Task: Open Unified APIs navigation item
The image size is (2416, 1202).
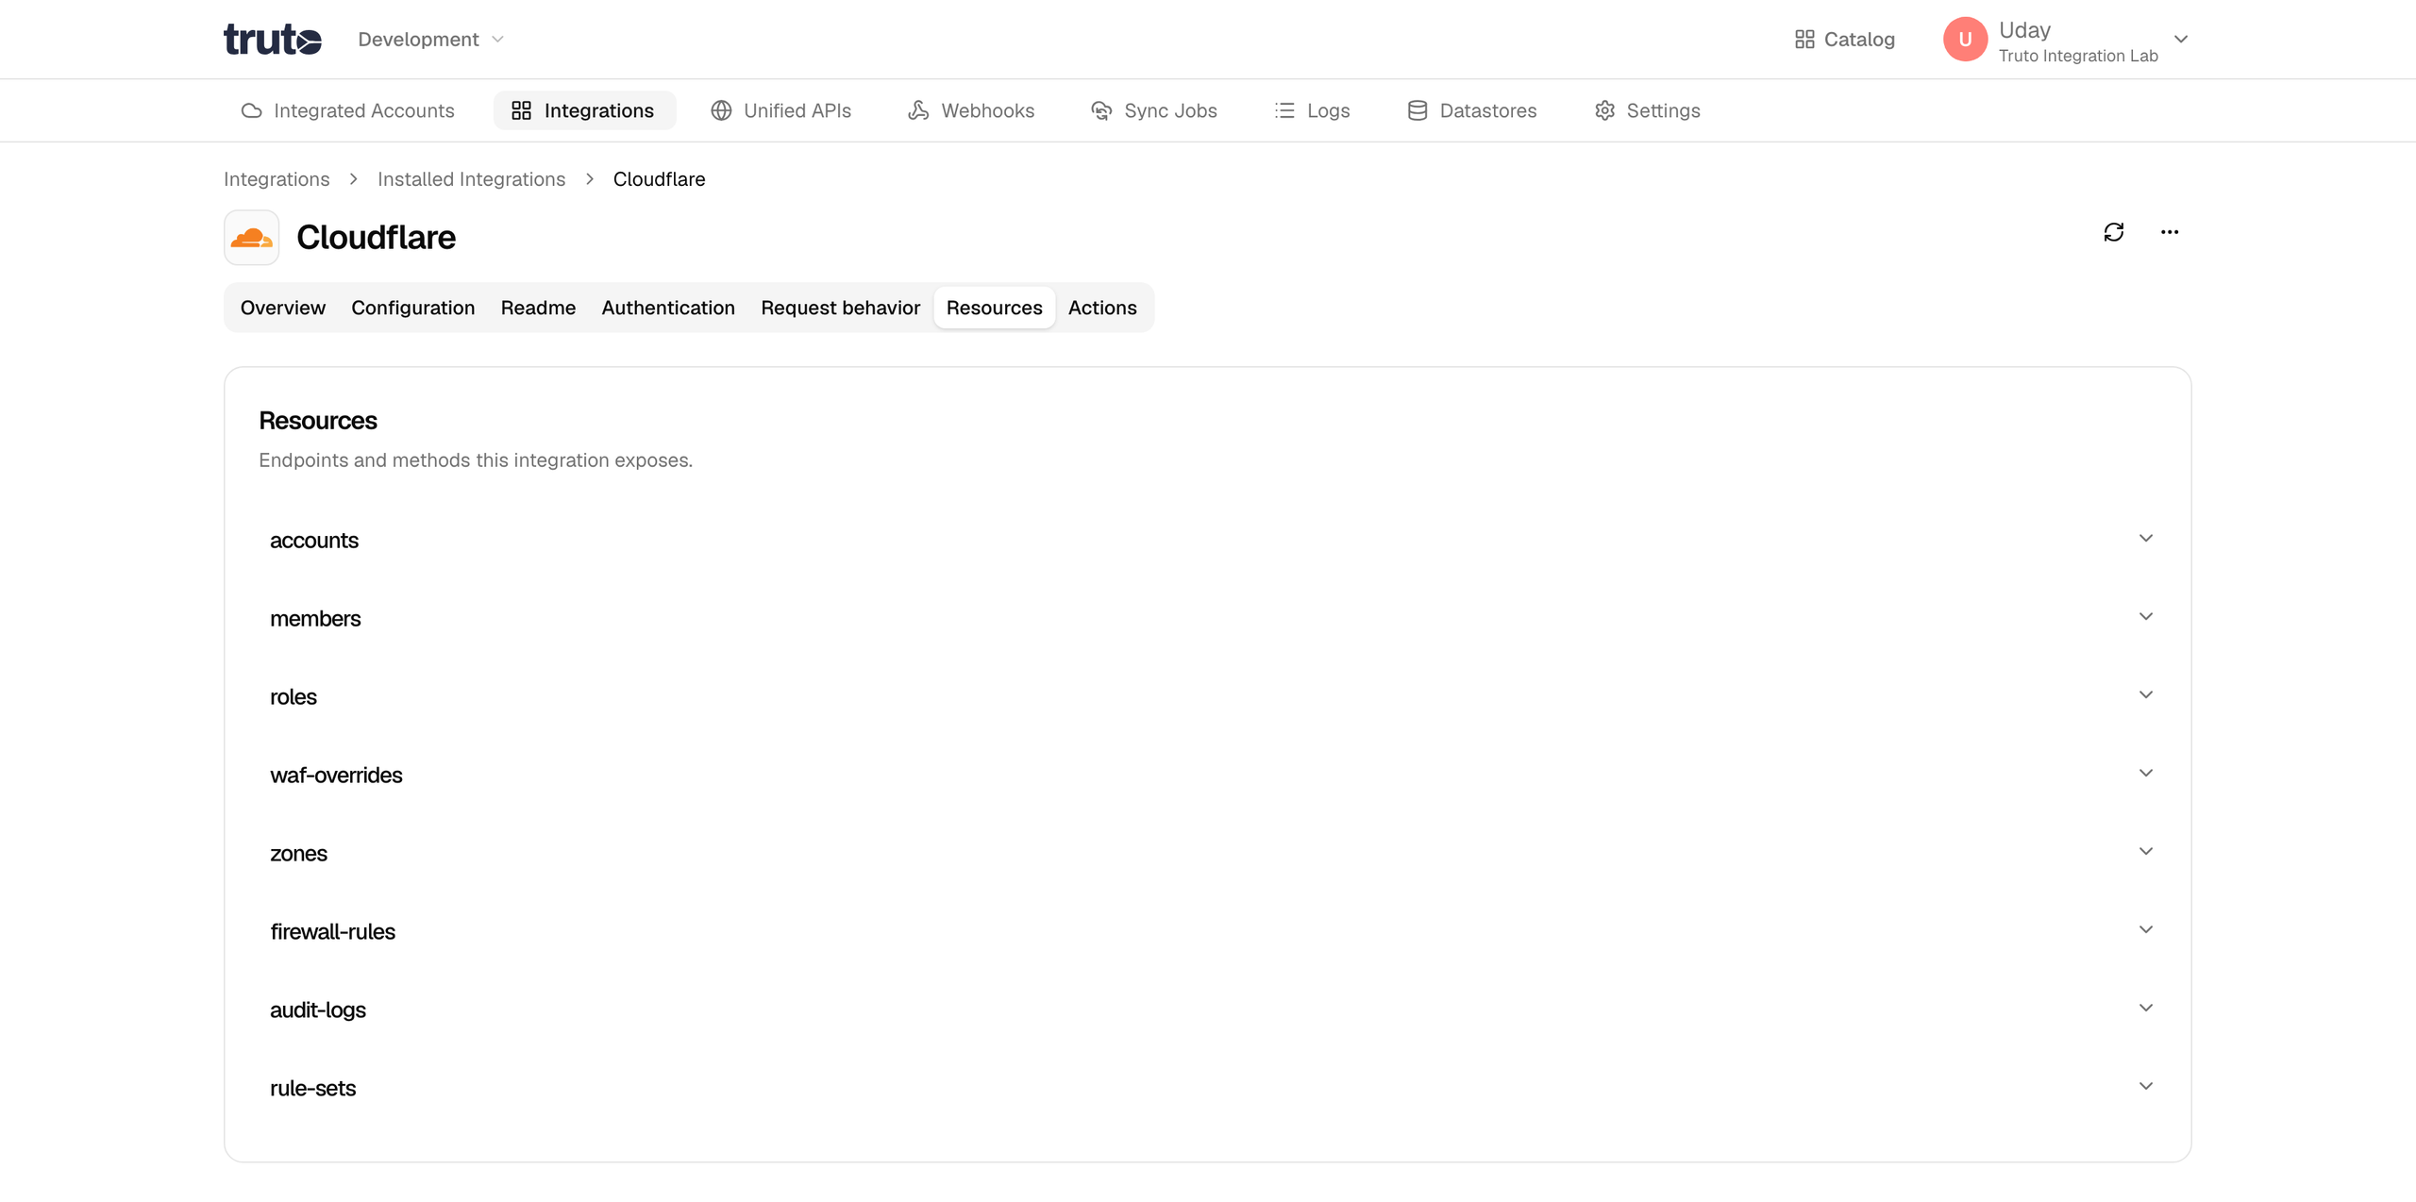Action: pos(780,110)
